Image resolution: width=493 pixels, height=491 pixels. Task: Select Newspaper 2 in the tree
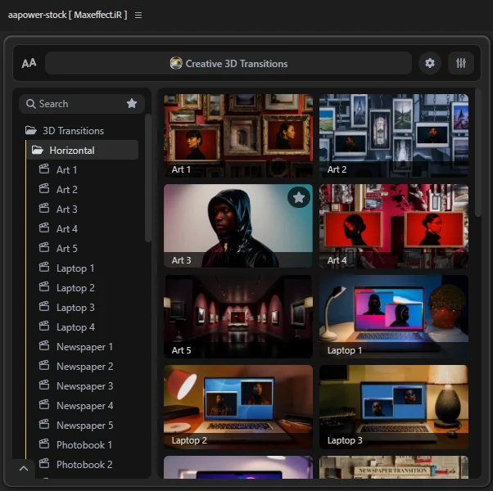84,367
